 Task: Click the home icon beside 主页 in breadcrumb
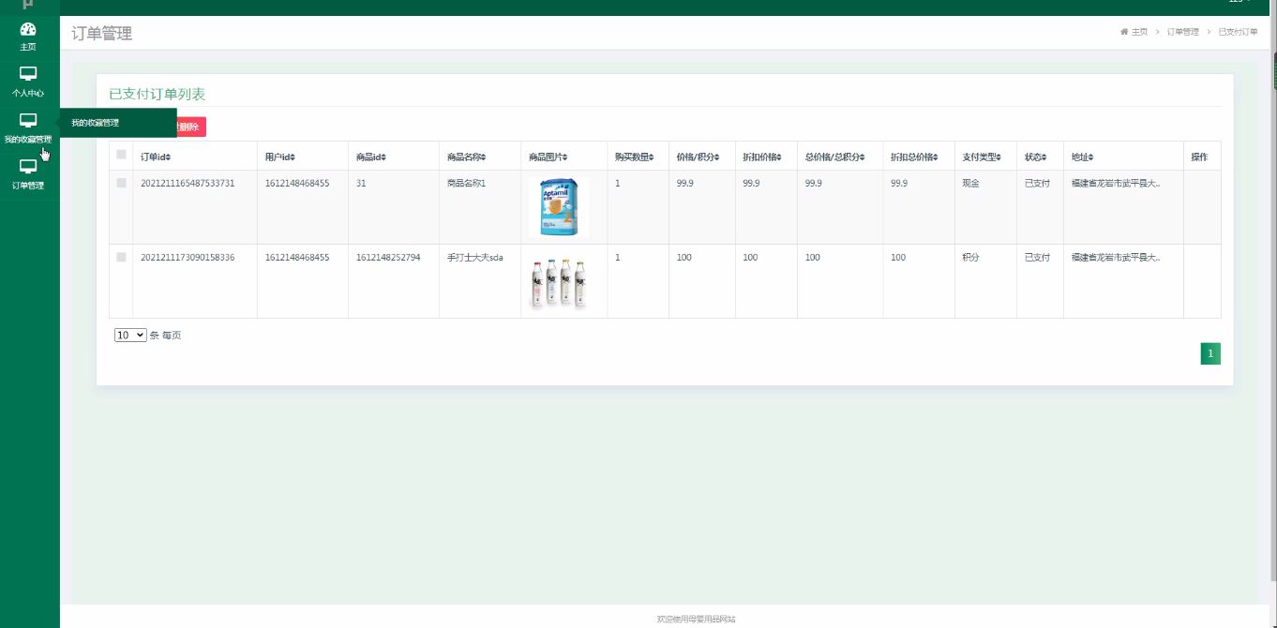pos(1124,32)
